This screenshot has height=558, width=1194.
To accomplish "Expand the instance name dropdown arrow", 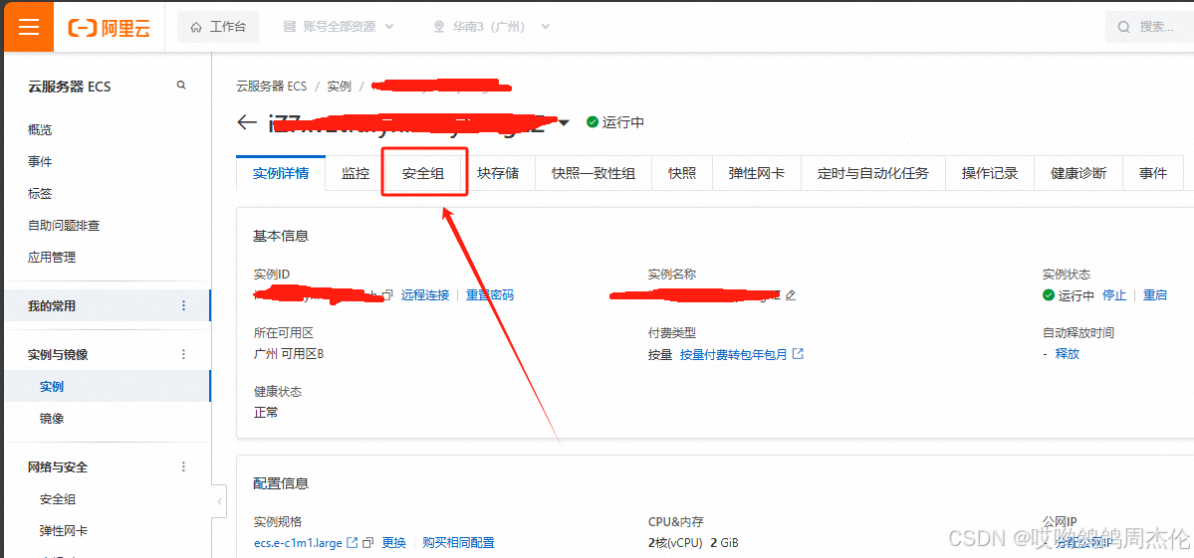I will [x=564, y=122].
